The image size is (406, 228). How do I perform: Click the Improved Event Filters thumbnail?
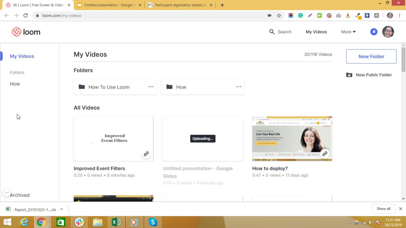(114, 139)
